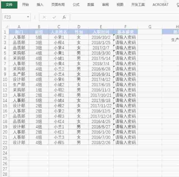The width and height of the screenshot is (179, 177).
Task: Select row 1 header
Action: coord(5,32)
